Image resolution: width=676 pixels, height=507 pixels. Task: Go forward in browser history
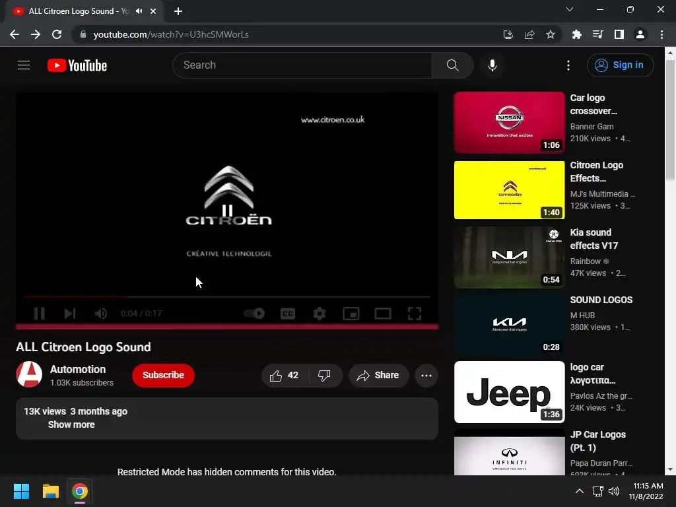pyautogui.click(x=36, y=34)
